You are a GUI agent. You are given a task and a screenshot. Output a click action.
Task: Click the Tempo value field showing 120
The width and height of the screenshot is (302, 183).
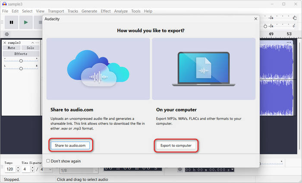[10, 169]
